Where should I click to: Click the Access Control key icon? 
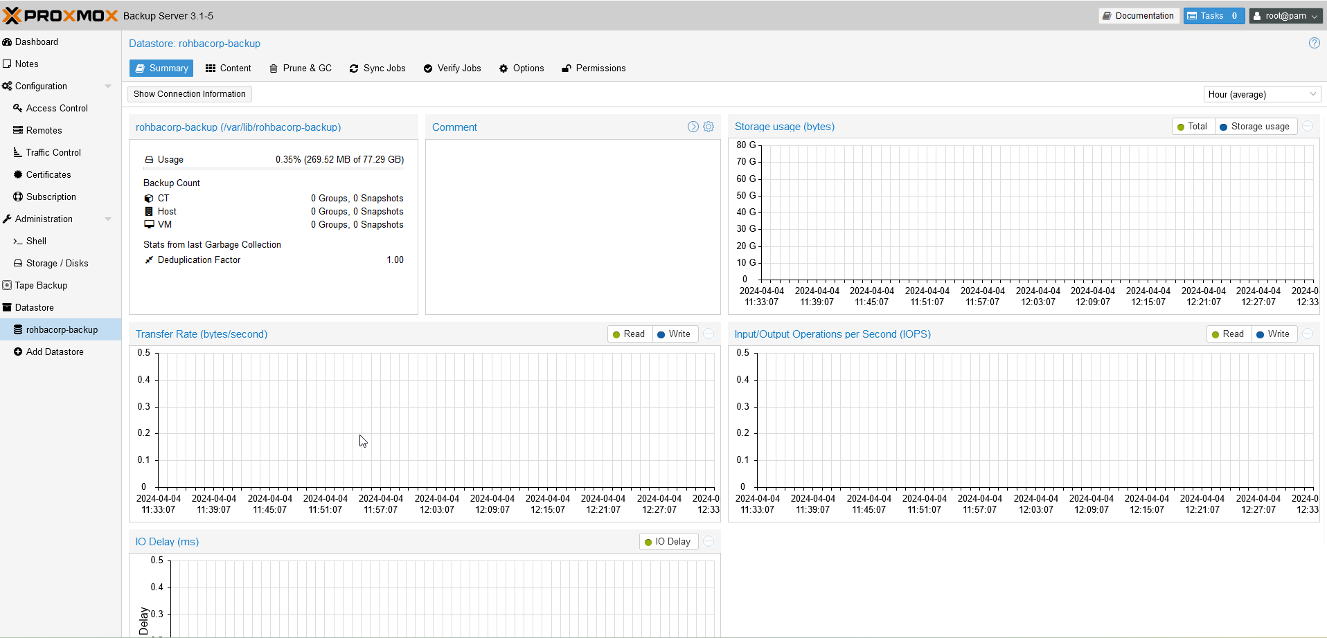click(18, 108)
